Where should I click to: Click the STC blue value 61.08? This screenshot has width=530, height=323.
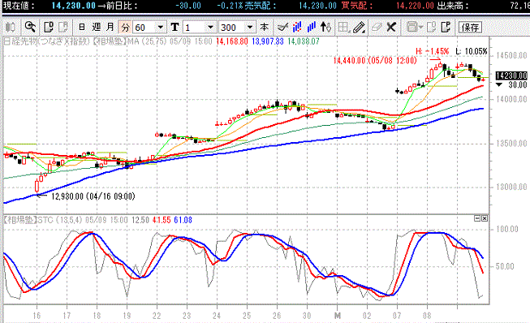[x=183, y=220]
